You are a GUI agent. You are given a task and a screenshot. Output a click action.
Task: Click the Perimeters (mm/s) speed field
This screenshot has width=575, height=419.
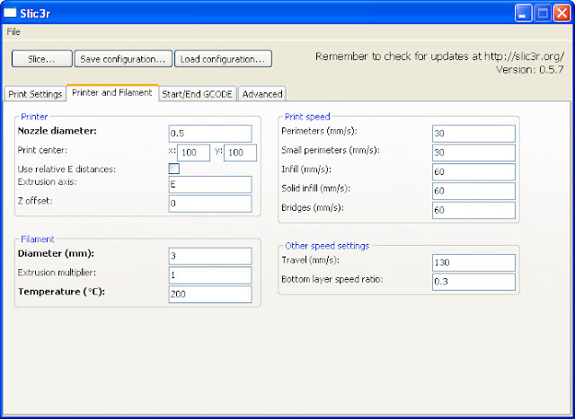tap(473, 134)
